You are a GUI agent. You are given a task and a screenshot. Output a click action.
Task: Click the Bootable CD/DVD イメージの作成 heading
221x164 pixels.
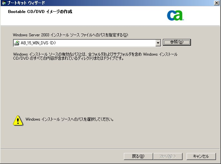(40, 12)
